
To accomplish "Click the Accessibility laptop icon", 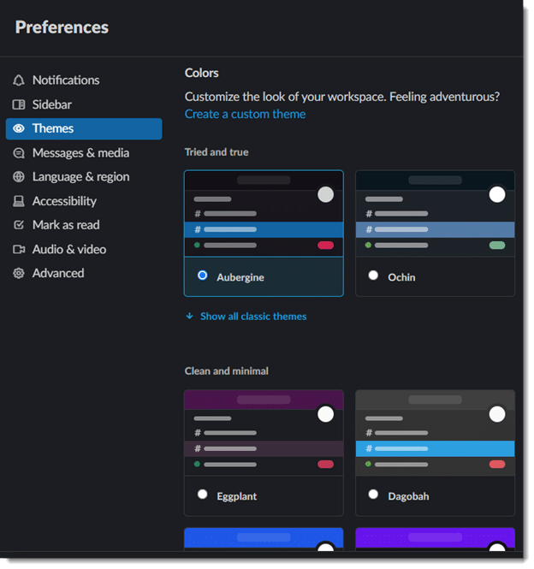I will tap(19, 201).
